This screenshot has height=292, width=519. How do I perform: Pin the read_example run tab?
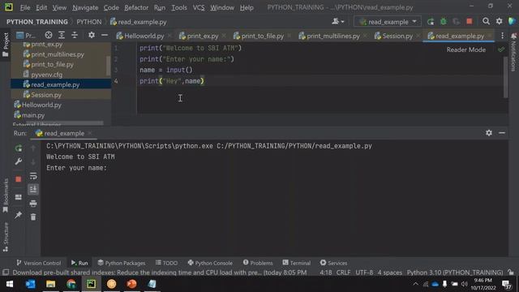click(x=19, y=215)
